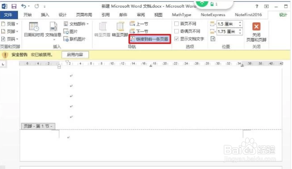
Task: Decrease footer distance with down spinner
Action: point(240,33)
